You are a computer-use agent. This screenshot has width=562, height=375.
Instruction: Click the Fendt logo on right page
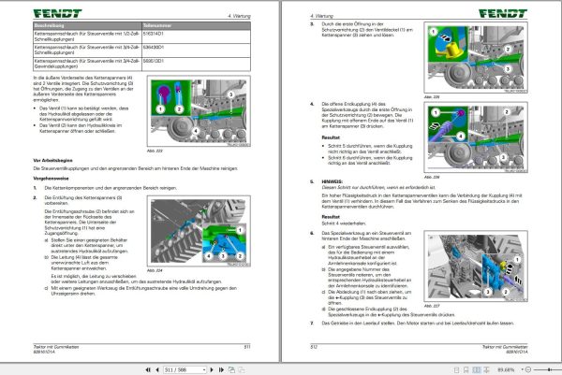(503, 14)
